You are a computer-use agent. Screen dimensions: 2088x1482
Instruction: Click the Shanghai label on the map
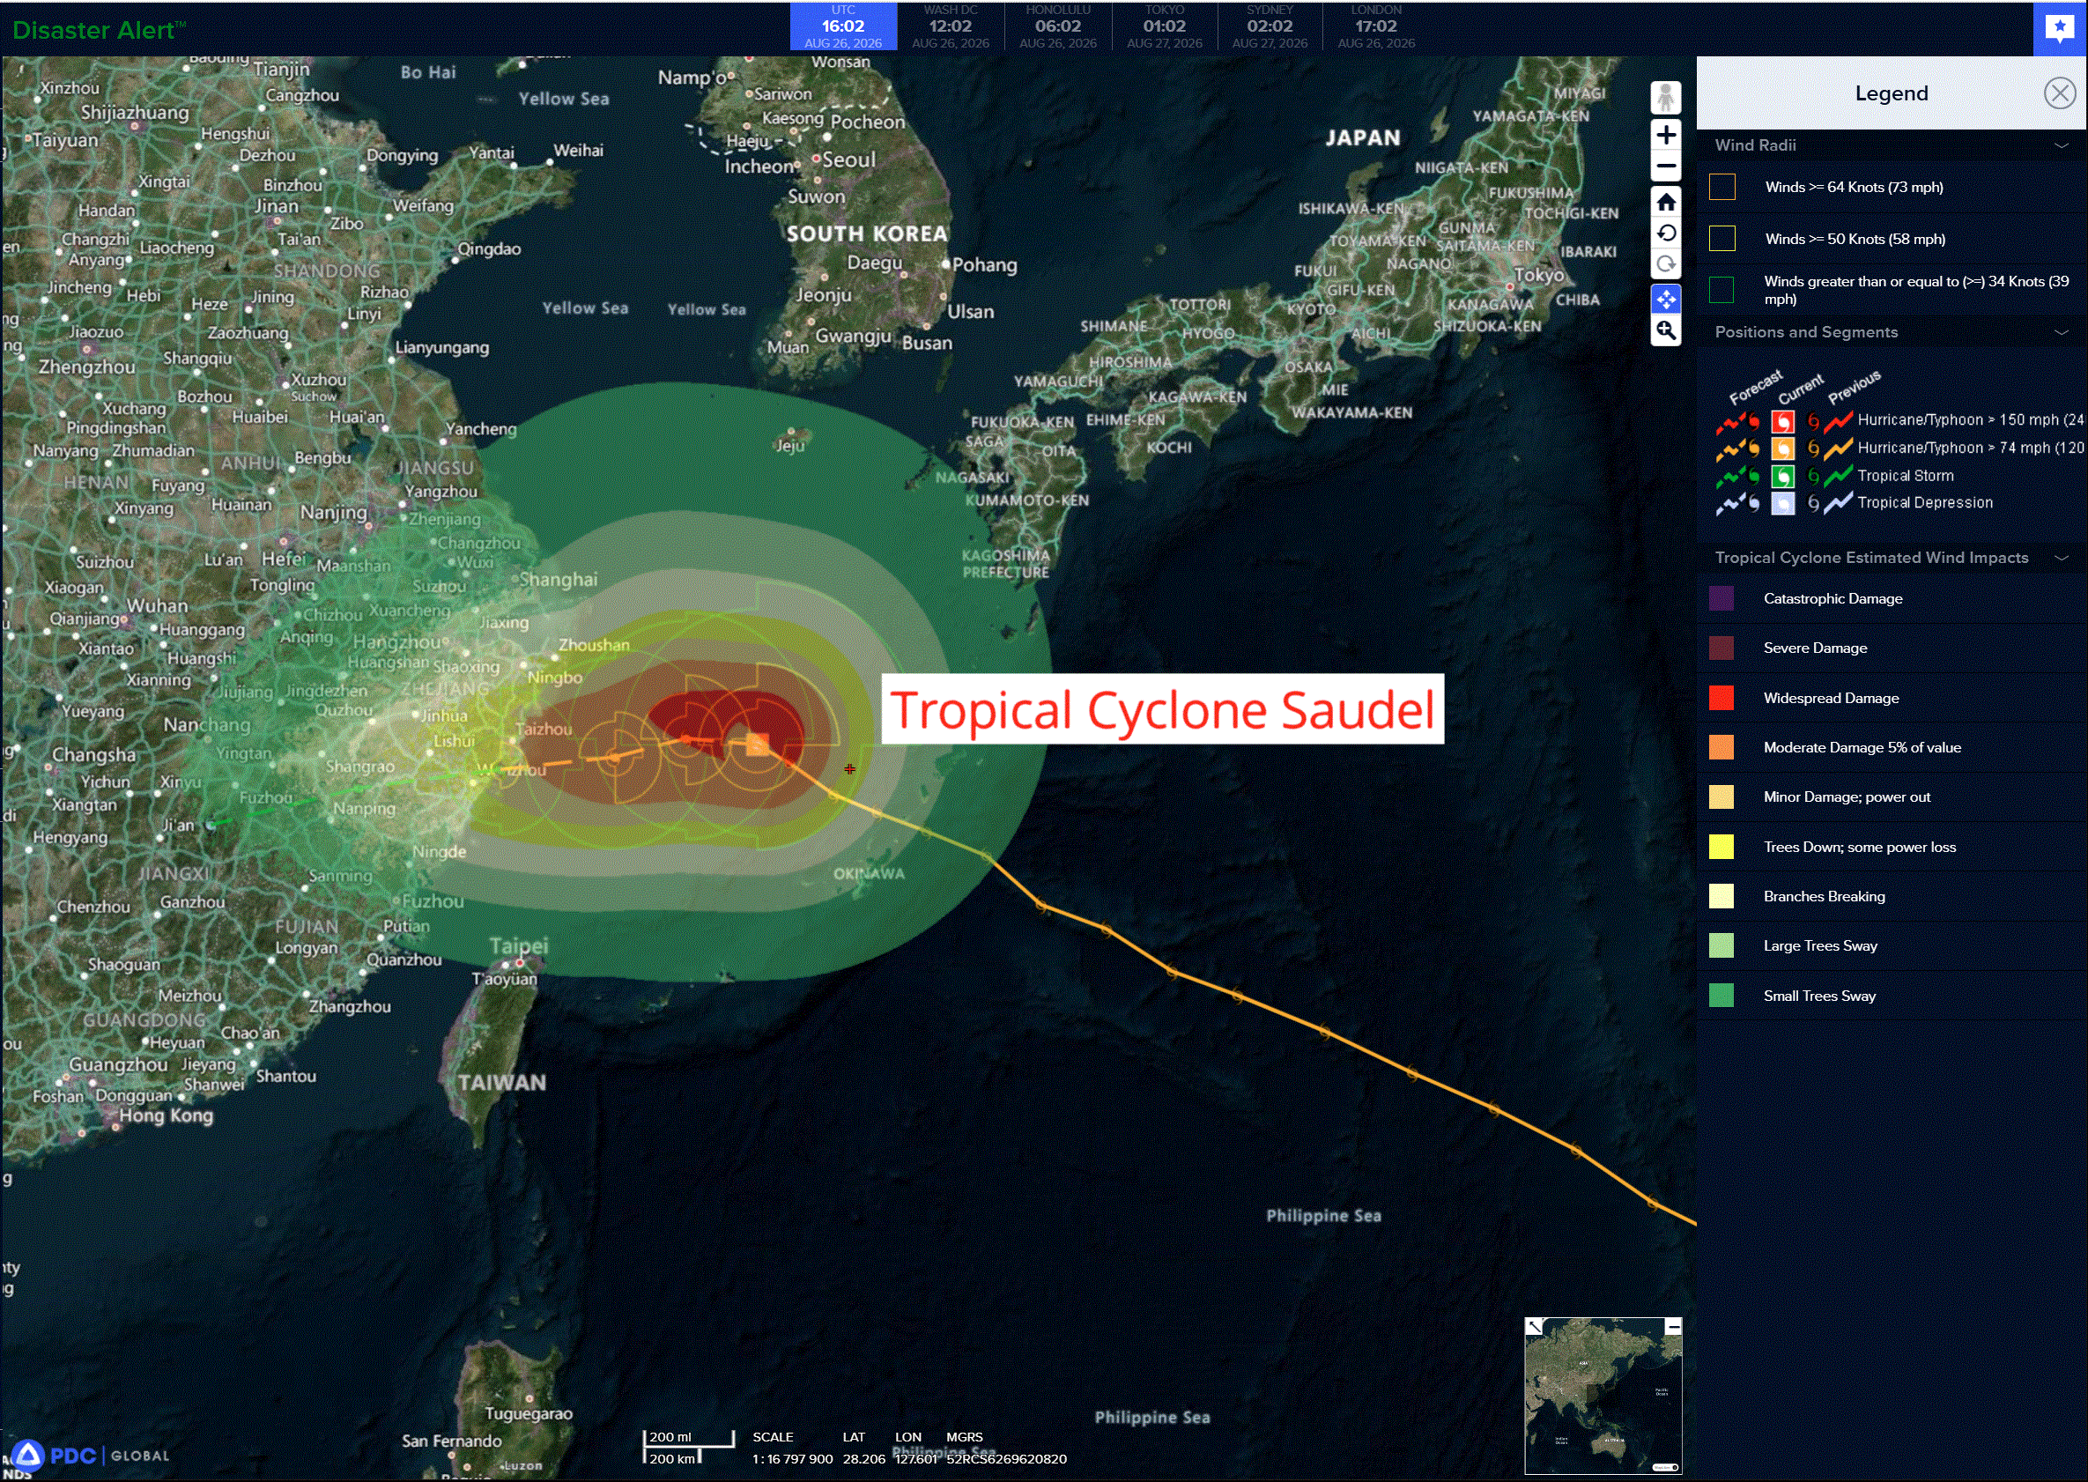pyautogui.click(x=558, y=580)
